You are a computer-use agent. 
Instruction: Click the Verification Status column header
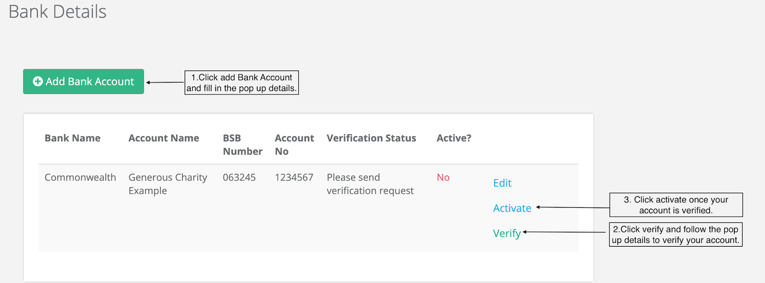pos(372,138)
